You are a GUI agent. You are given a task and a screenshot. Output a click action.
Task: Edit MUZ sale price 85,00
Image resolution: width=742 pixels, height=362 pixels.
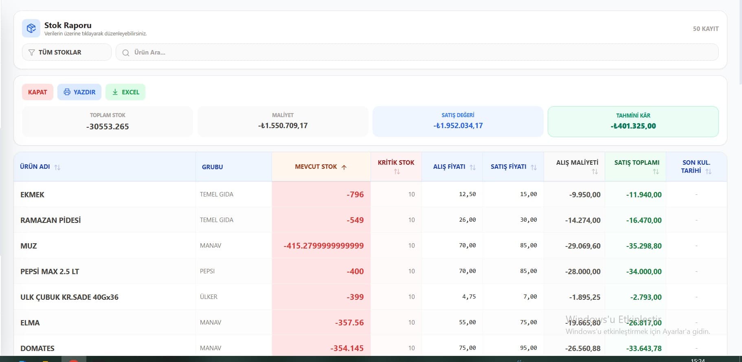(x=529, y=246)
